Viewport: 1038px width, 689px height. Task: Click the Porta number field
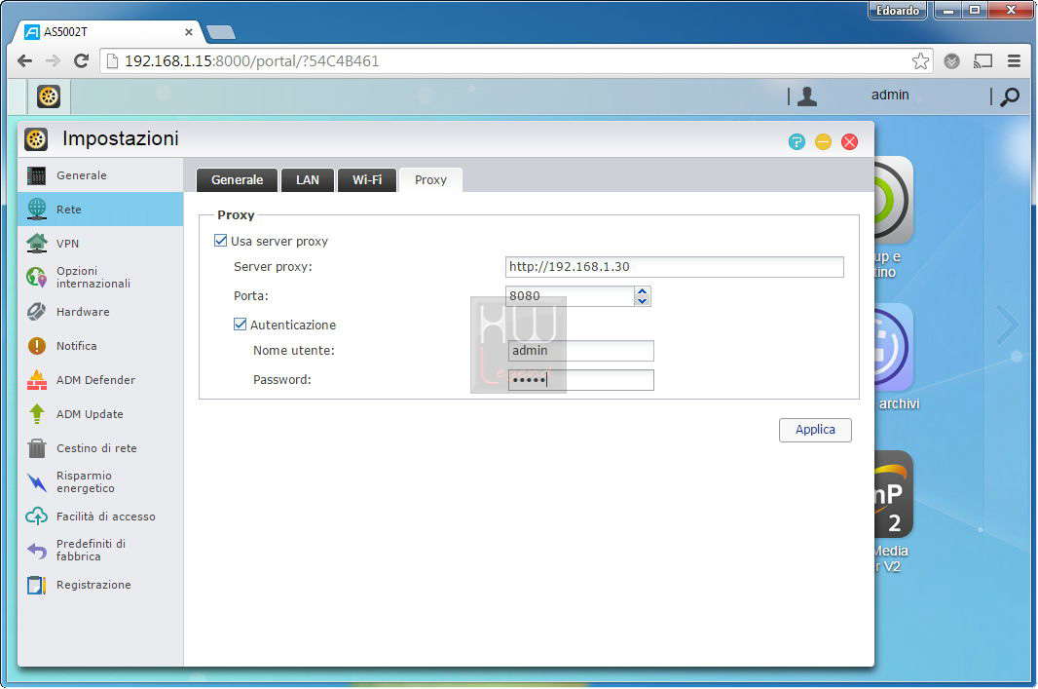click(570, 296)
